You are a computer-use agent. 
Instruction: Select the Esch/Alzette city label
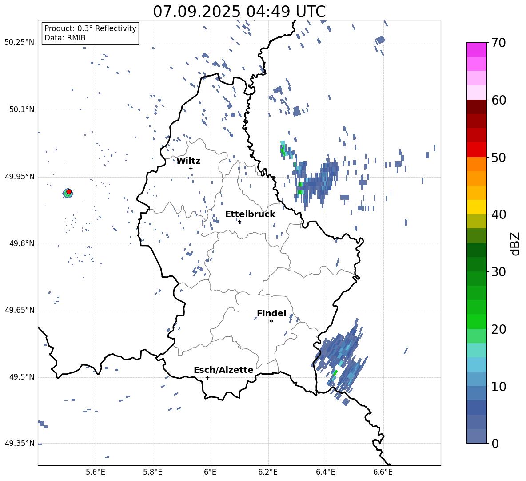(x=224, y=370)
